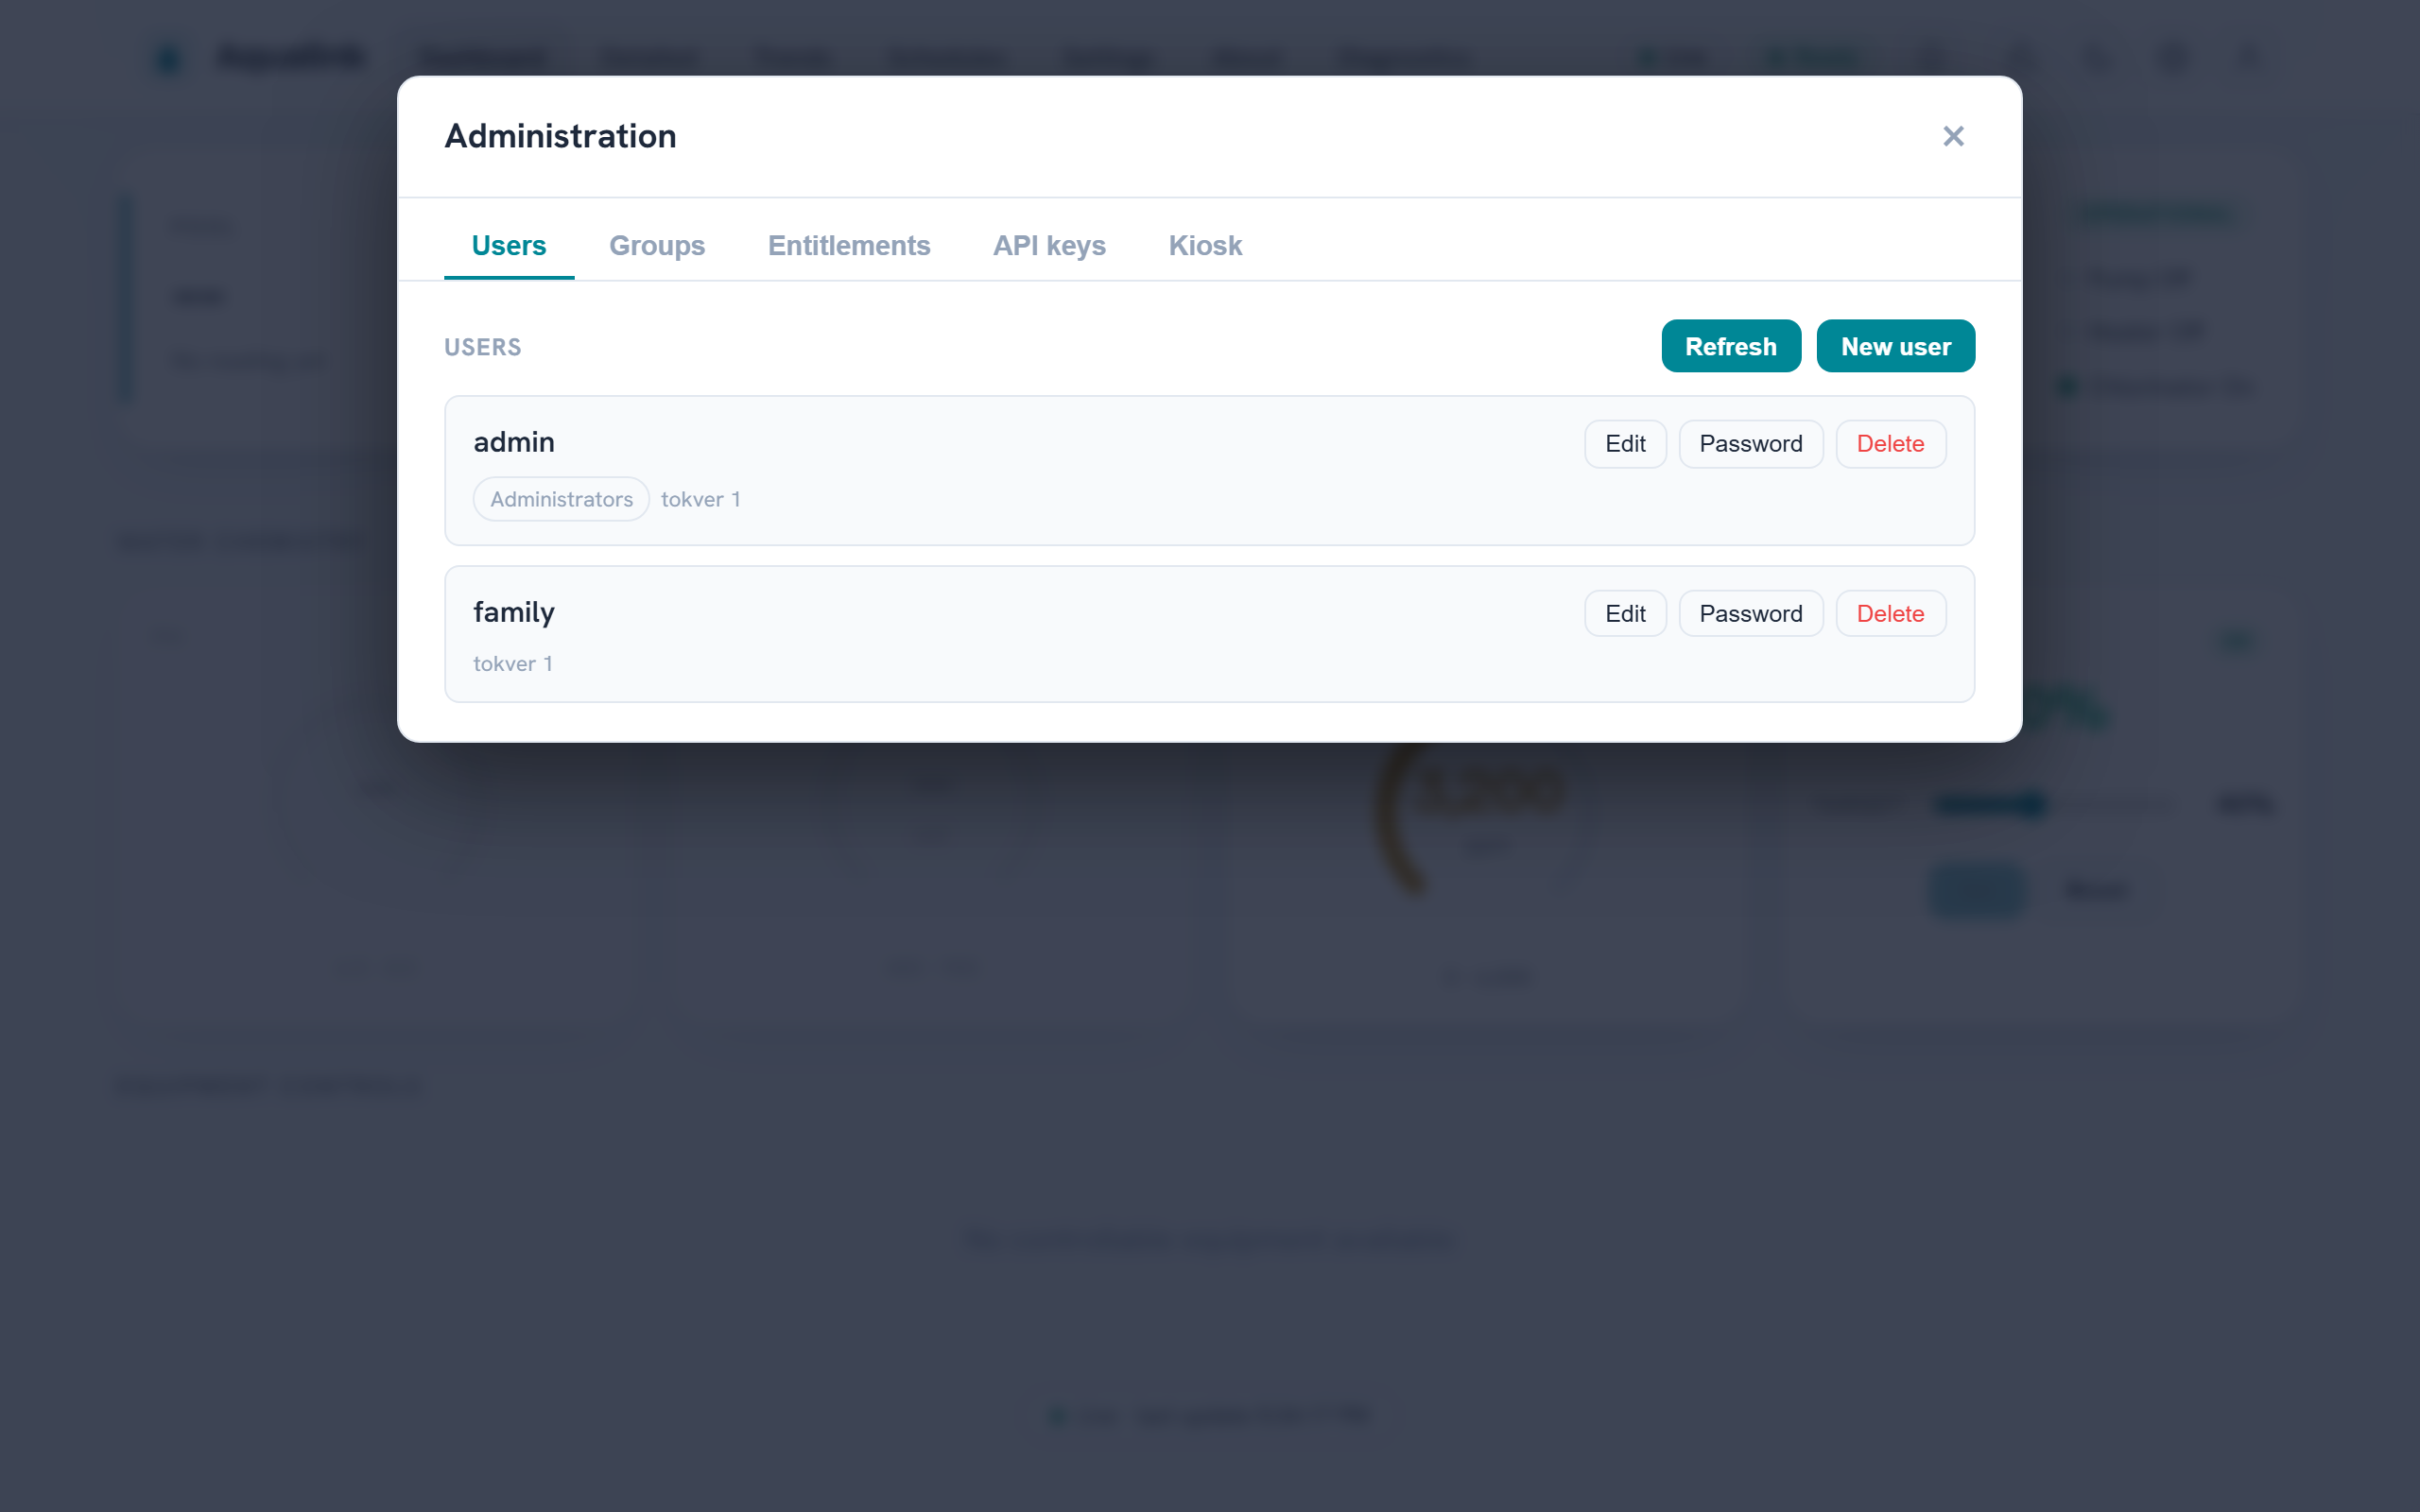The image size is (2420, 1512).
Task: Refresh the users list
Action: click(1731, 346)
